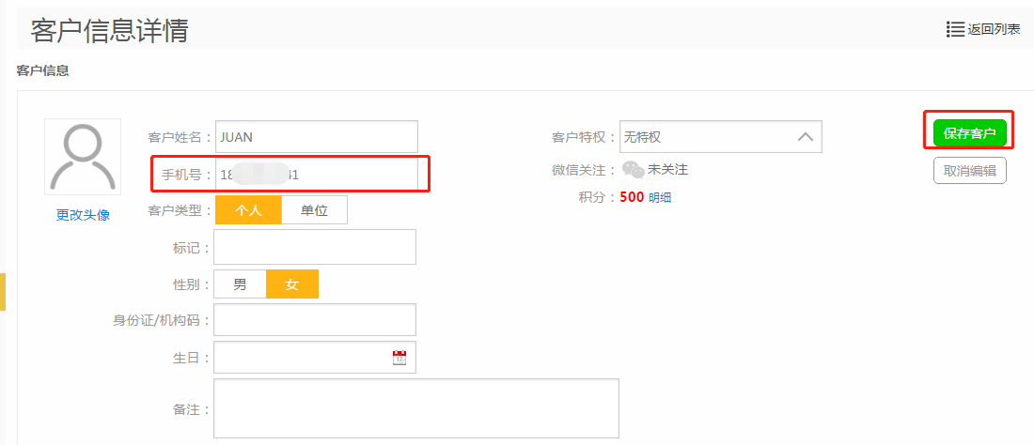Select 单位 customer type
This screenshot has width=1034, height=445.
pos(314,210)
